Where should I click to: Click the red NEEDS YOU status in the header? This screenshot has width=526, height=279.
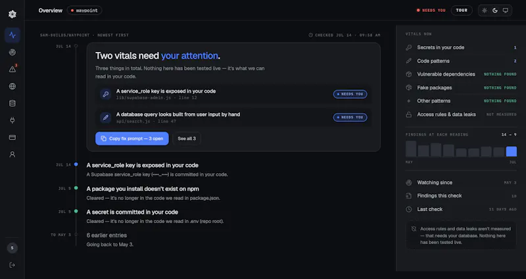click(431, 11)
